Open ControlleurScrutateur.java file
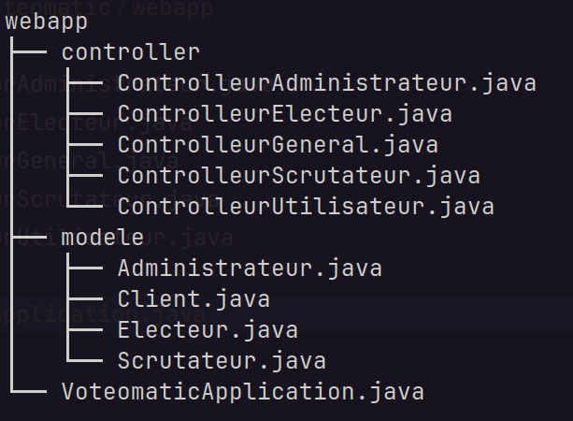 298,176
